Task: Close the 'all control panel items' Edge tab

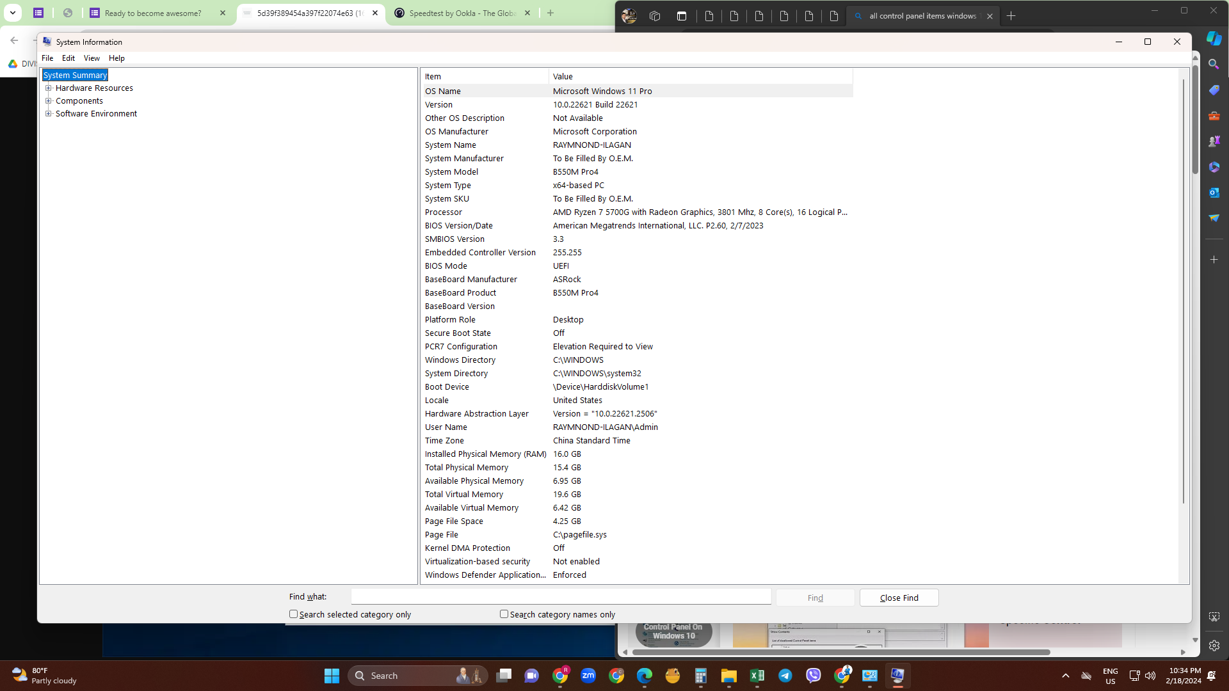Action: [x=990, y=16]
